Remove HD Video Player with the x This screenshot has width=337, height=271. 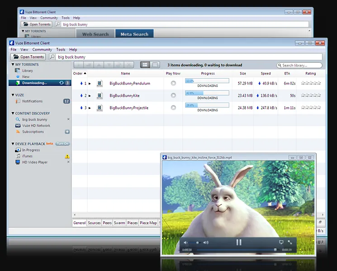click(68, 162)
